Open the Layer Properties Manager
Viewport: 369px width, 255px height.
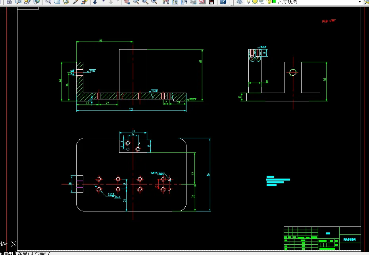point(239,2)
